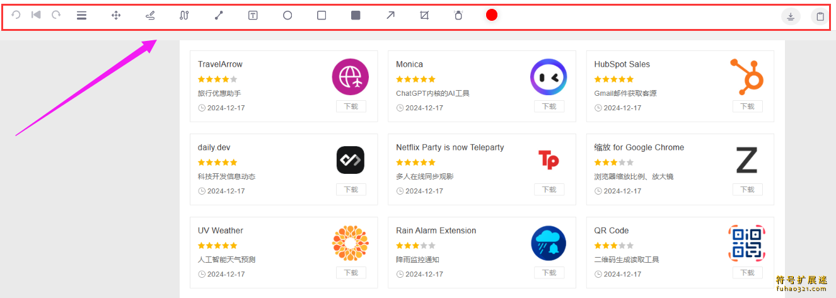Click the download image icon
836x298 pixels.
[791, 17]
